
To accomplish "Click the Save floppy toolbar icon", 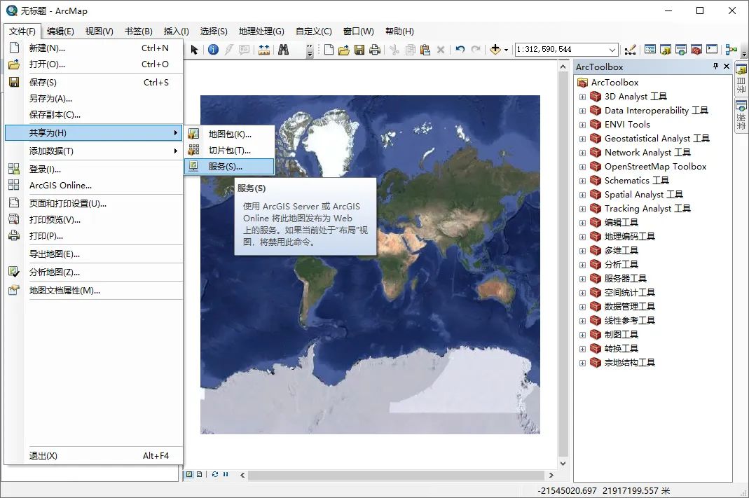I will (x=359, y=50).
